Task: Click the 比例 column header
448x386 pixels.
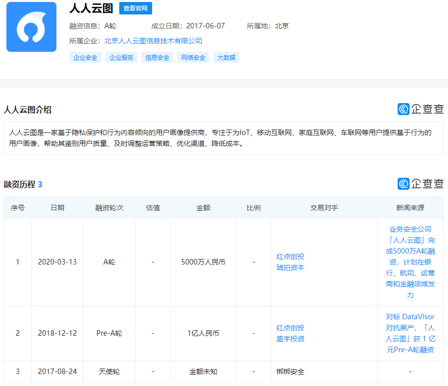Action: (x=254, y=208)
